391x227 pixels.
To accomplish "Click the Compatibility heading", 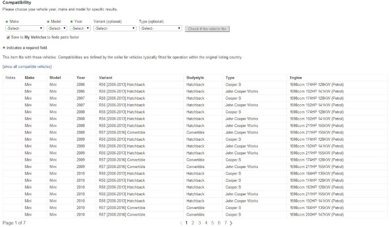I will click(17, 2).
